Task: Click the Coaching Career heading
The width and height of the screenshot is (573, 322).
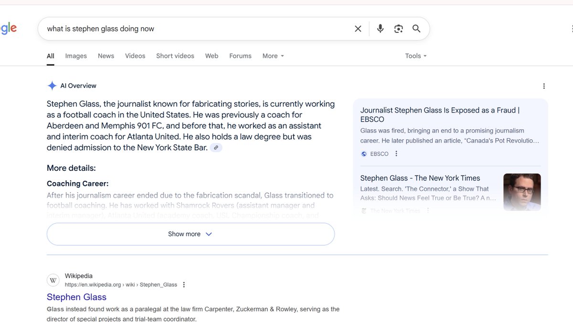Action: pos(78,184)
